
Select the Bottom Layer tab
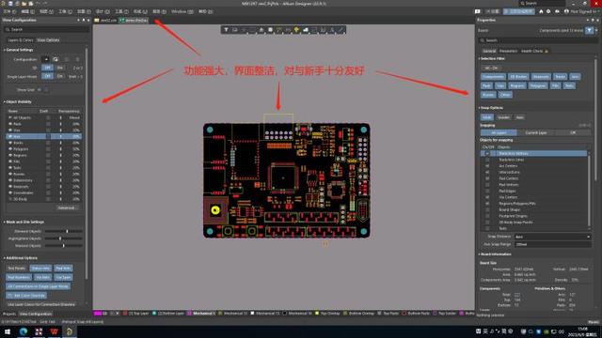click(168, 314)
